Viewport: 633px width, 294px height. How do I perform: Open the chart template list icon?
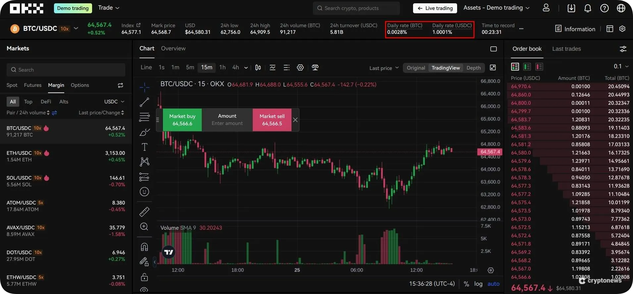287,68
